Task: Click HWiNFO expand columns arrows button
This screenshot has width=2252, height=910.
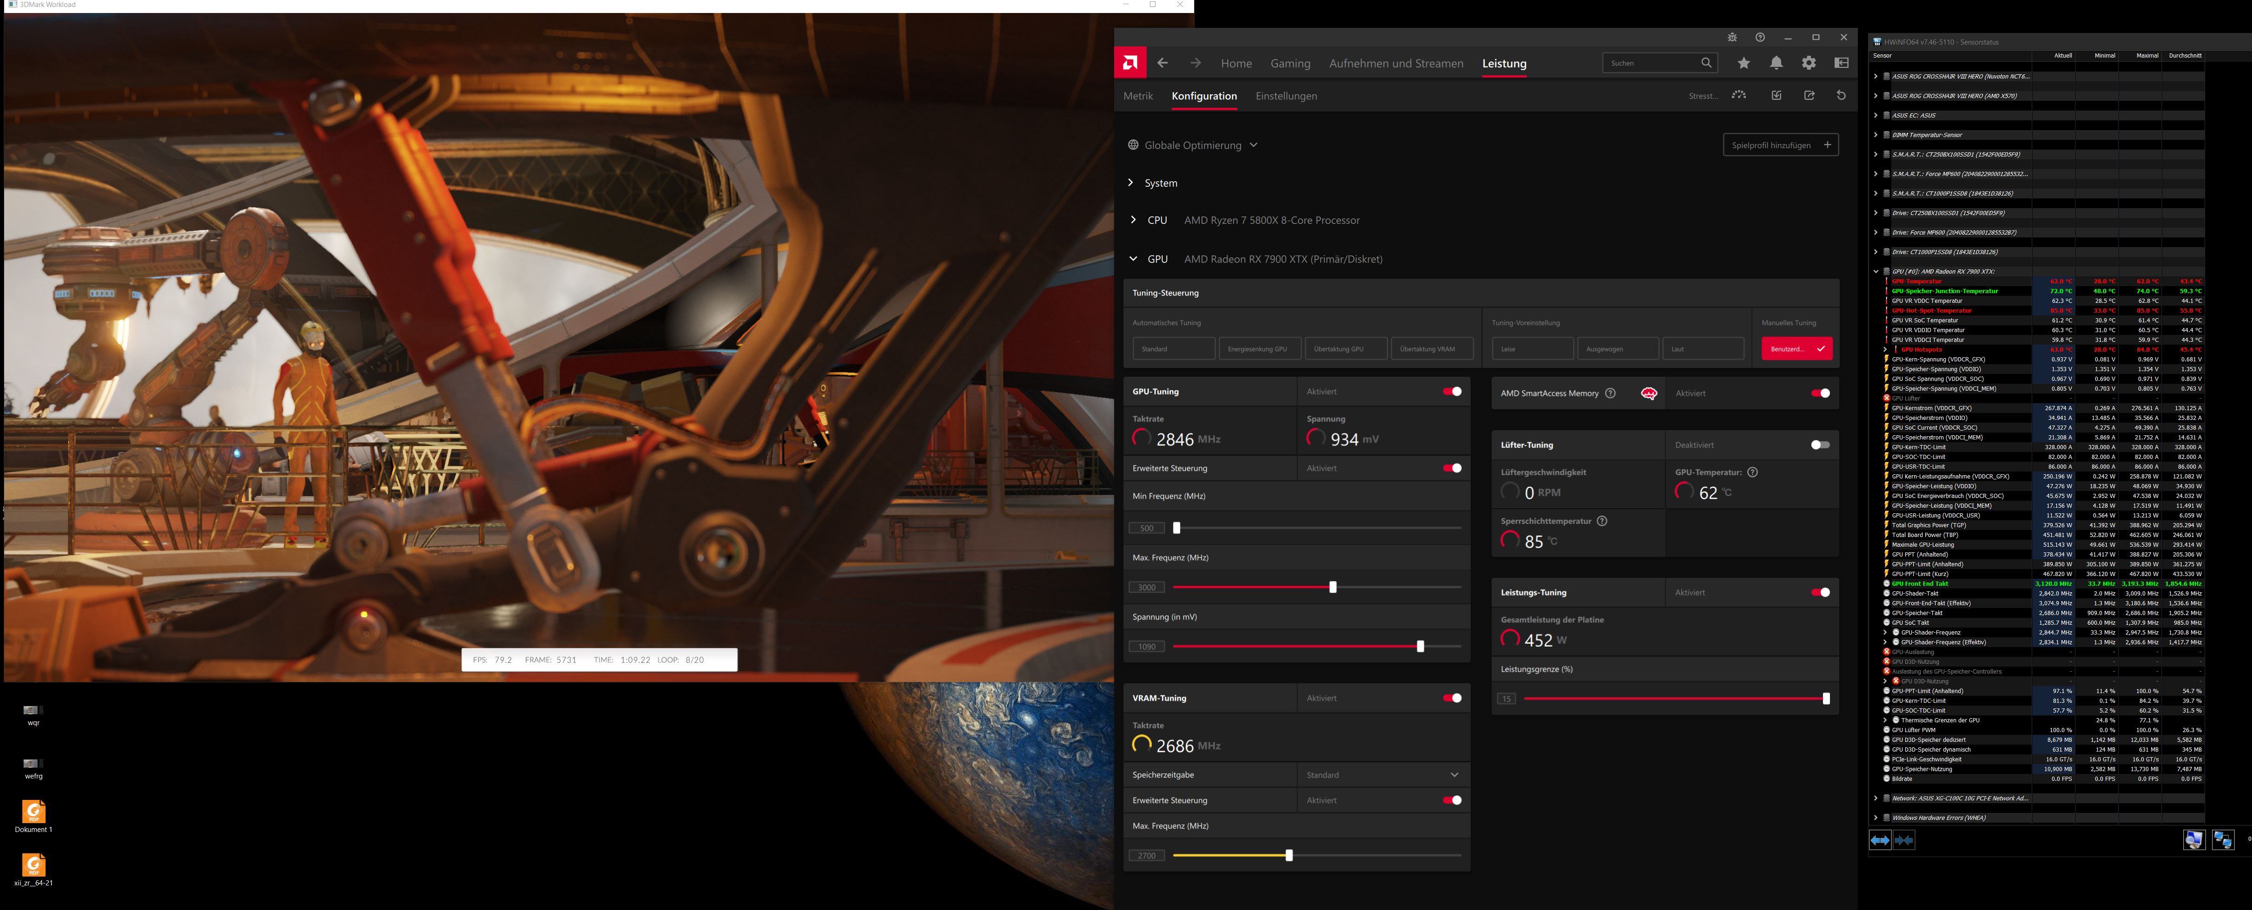Action: click(1880, 840)
